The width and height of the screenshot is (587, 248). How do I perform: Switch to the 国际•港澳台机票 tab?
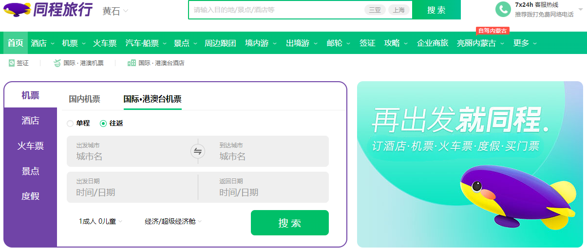pyautogui.click(x=152, y=99)
